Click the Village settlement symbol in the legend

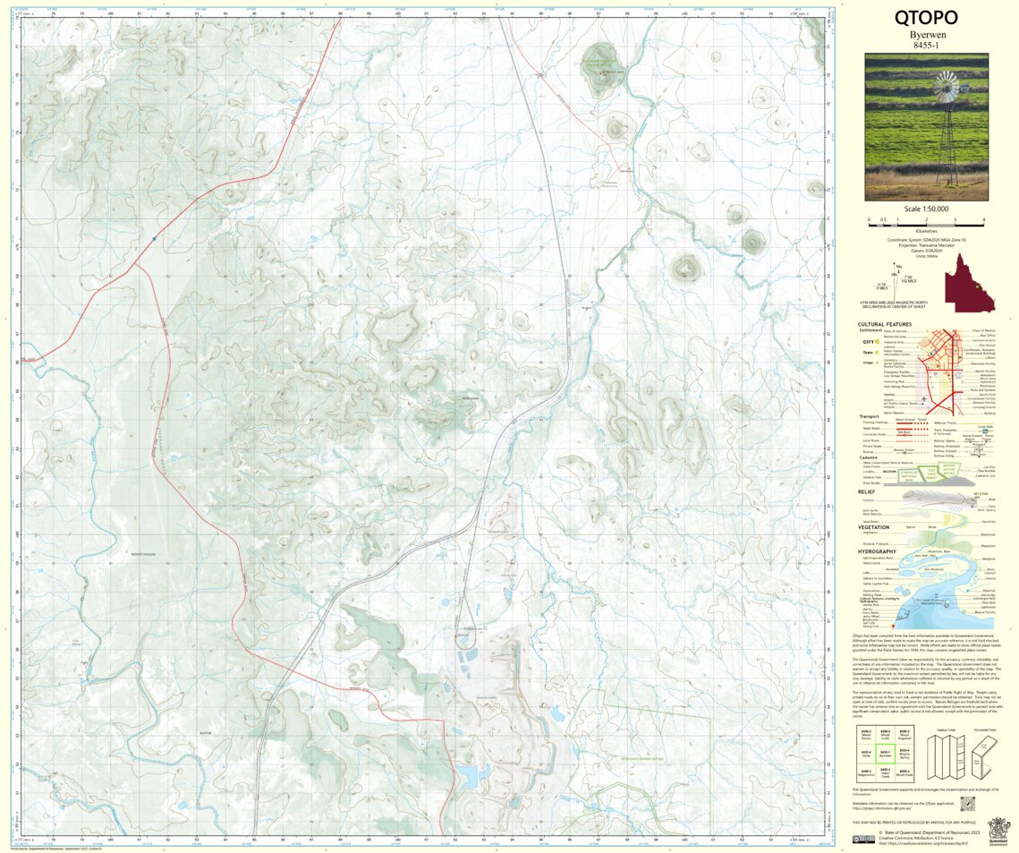point(875,363)
